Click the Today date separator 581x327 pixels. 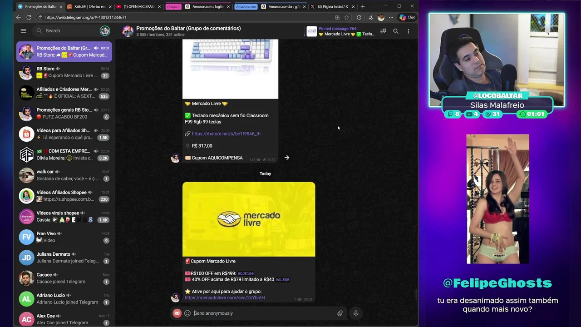point(265,173)
